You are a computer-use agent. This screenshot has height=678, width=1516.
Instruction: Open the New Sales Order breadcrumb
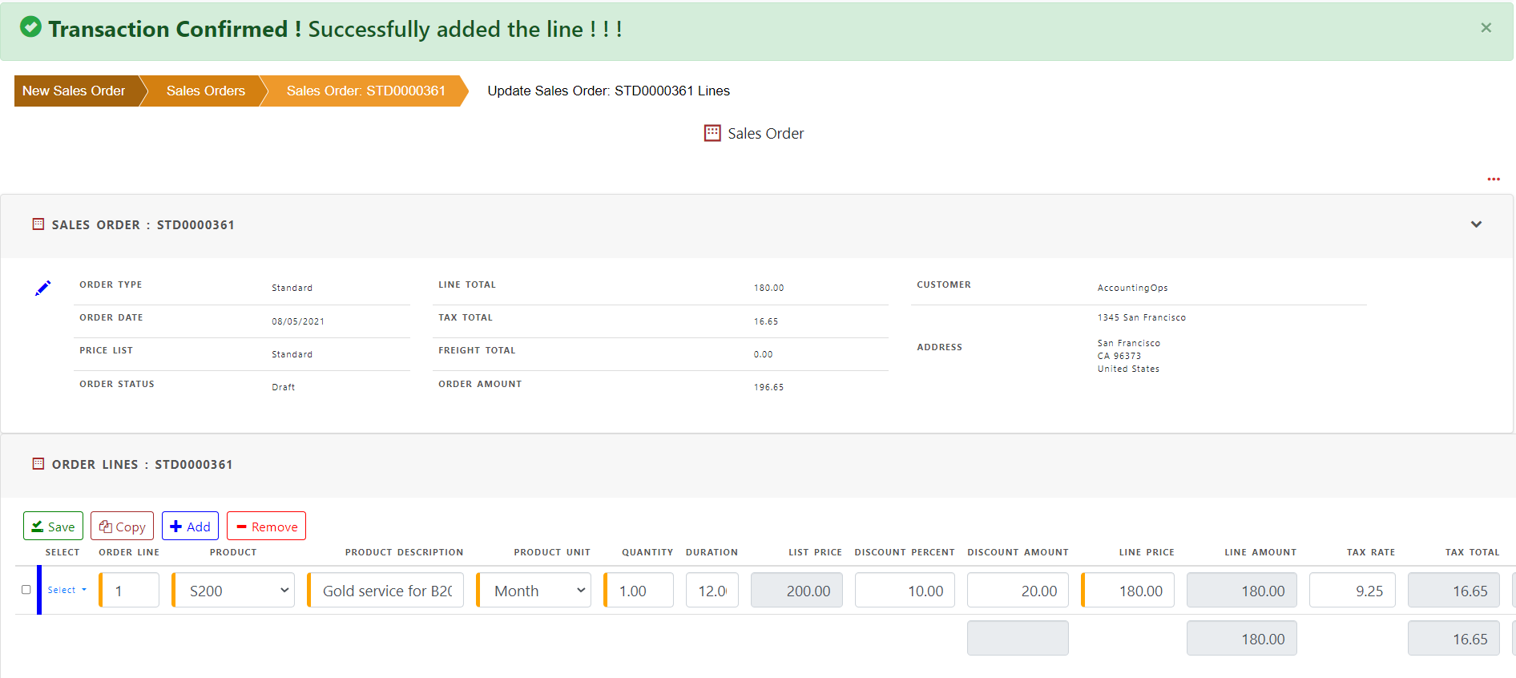[x=74, y=91]
